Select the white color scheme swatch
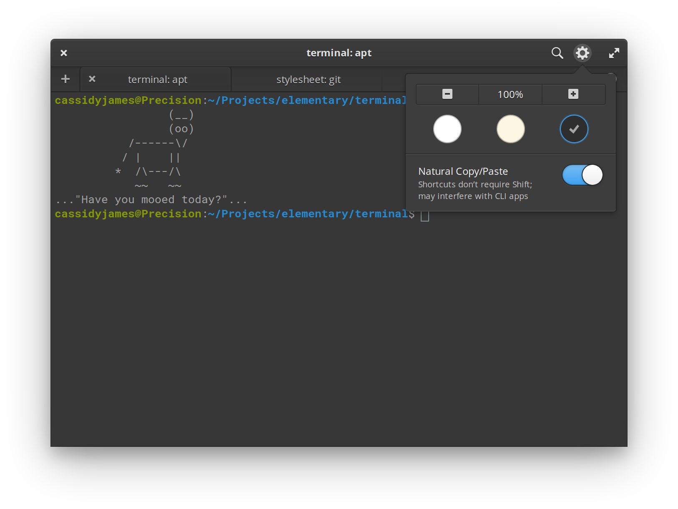The height and width of the screenshot is (509, 678). tap(447, 129)
